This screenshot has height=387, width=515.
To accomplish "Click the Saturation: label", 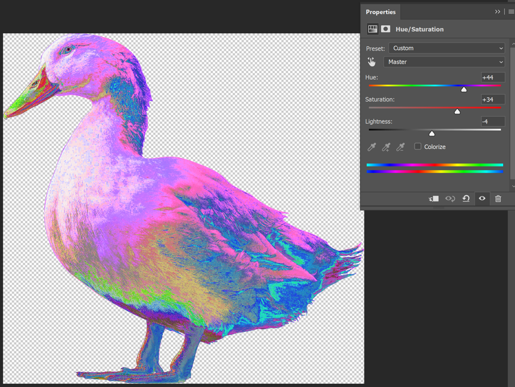I will [380, 99].
